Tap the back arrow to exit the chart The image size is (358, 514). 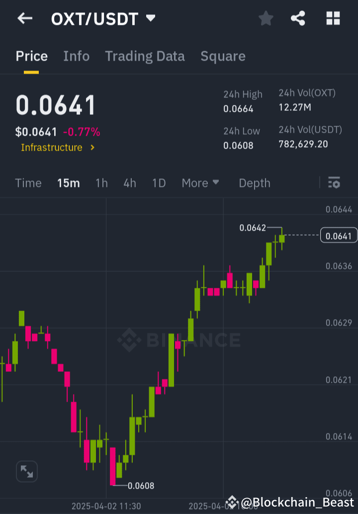24,18
